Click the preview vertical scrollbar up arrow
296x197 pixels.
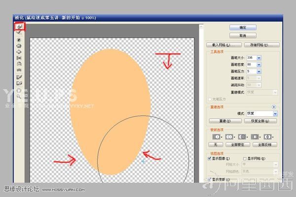201,27
